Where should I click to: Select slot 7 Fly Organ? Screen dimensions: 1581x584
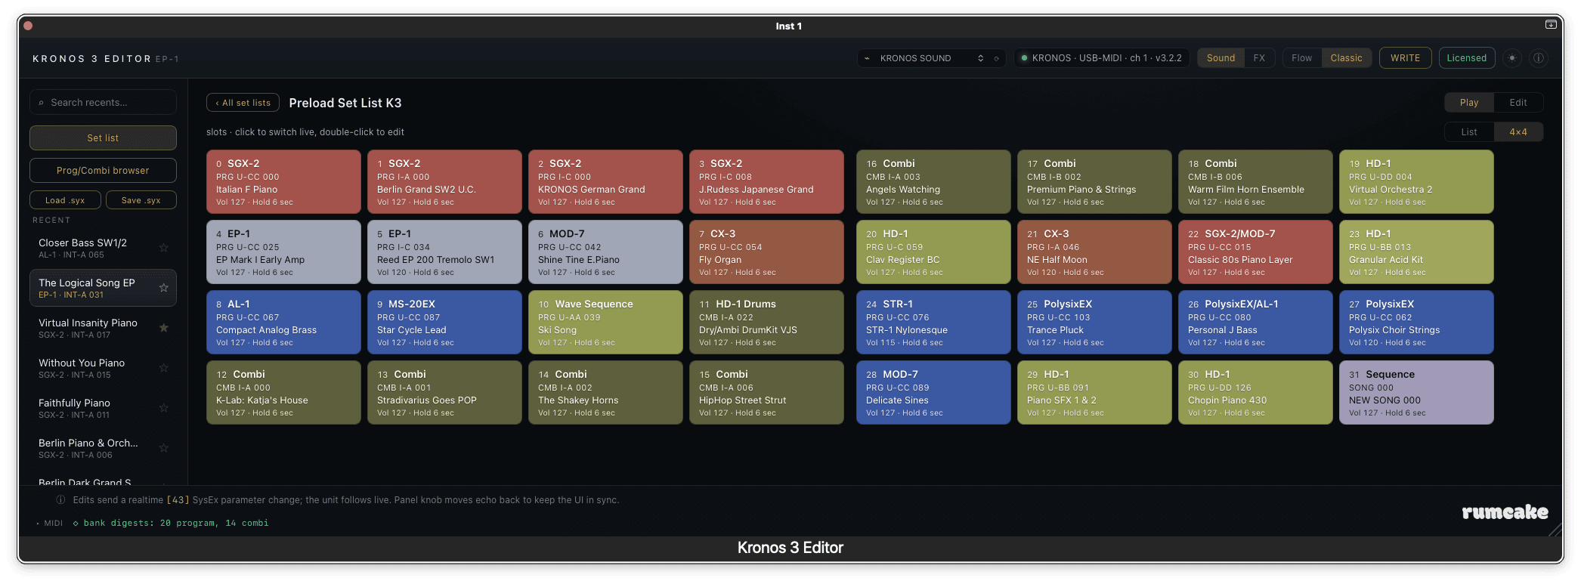(766, 252)
